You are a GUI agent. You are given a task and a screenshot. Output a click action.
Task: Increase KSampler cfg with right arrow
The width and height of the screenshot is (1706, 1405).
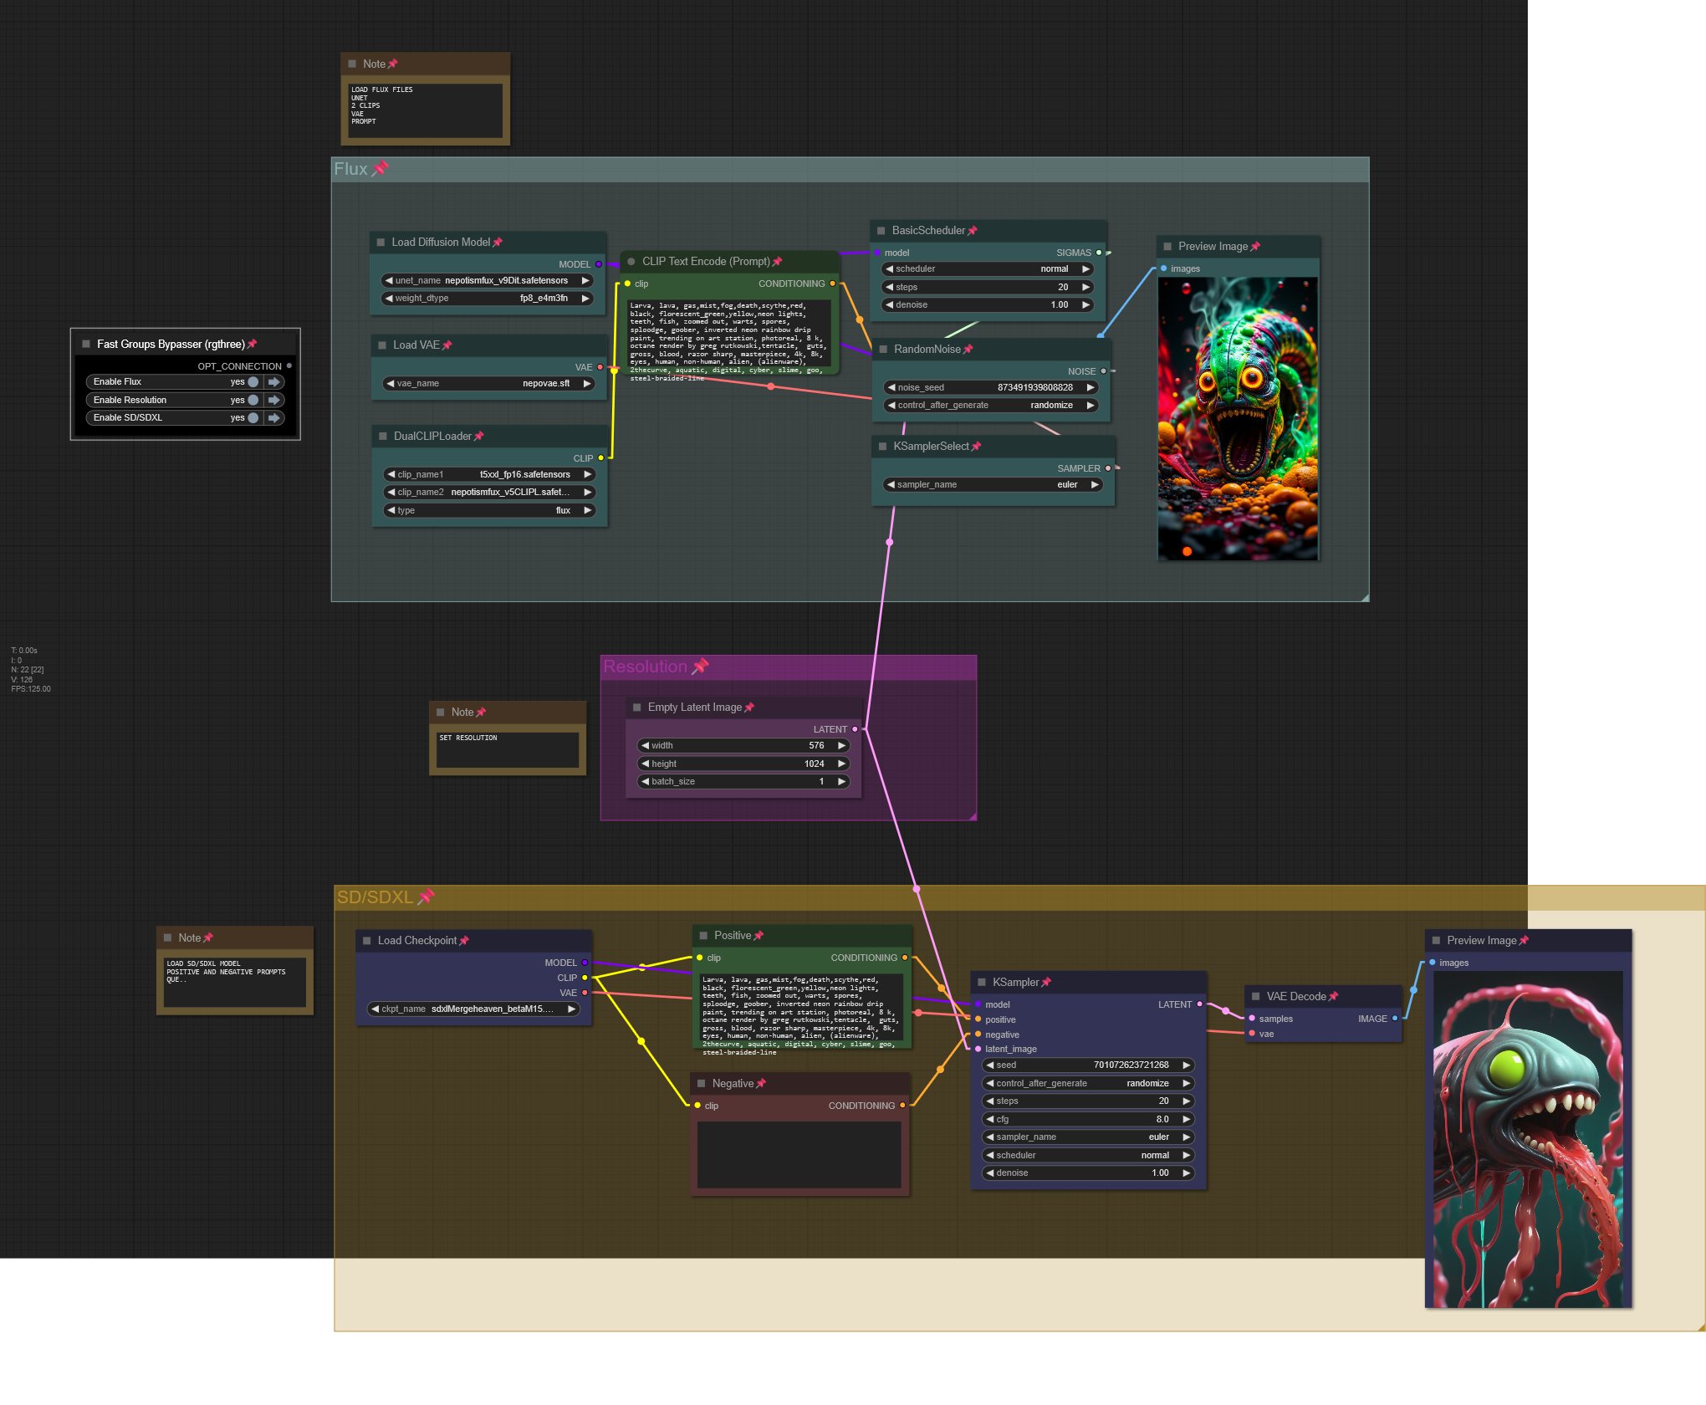point(1186,1120)
